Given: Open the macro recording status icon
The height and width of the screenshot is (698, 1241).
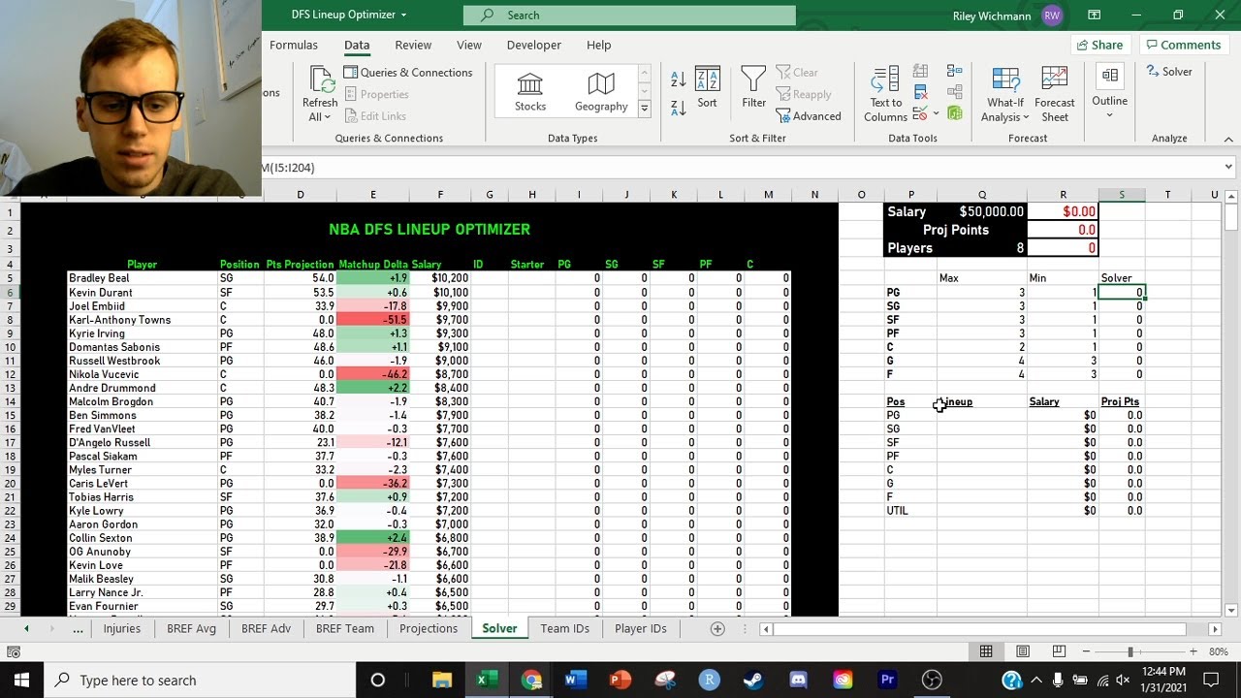Looking at the screenshot, I should pyautogui.click(x=14, y=652).
